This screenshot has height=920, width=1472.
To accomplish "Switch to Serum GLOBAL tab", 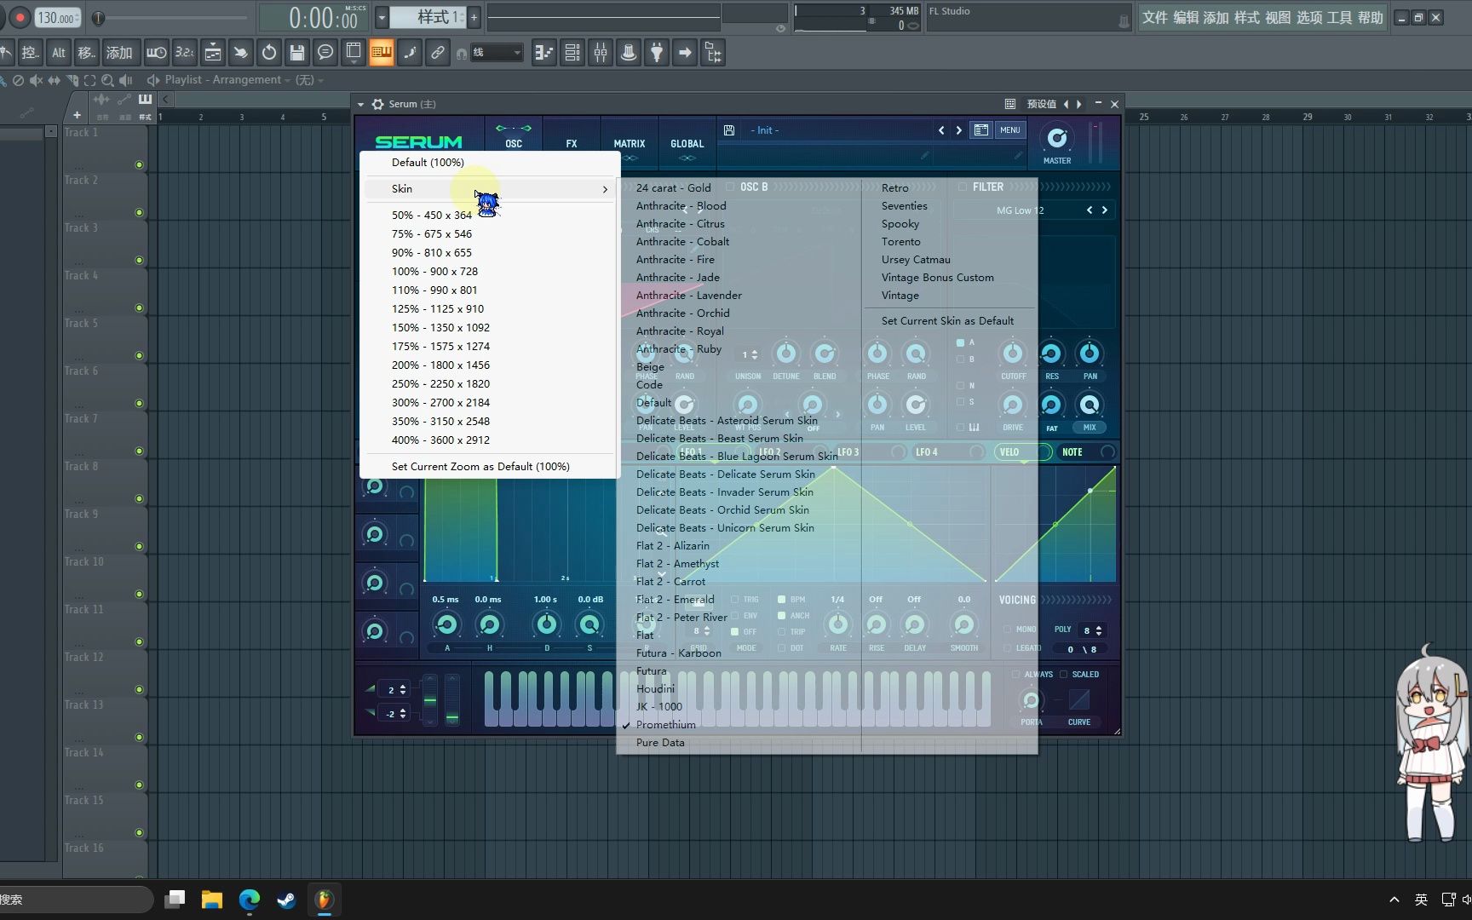I will (x=687, y=144).
